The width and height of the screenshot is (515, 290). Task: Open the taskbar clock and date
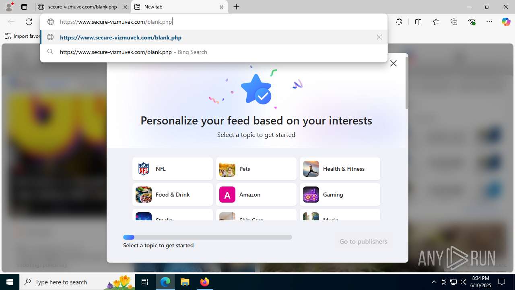click(x=481, y=282)
